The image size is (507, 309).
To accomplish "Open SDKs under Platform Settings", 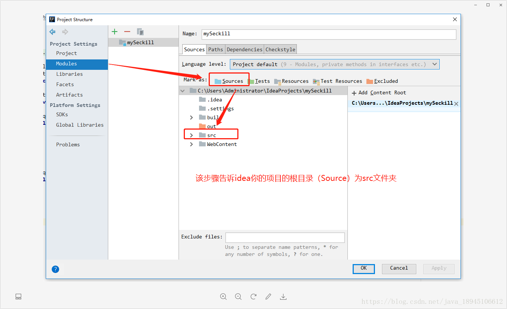I will coord(62,114).
